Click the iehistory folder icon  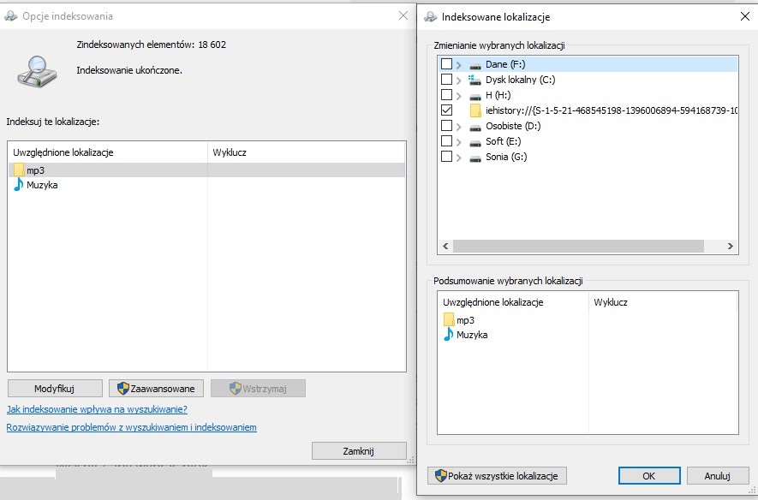click(475, 110)
